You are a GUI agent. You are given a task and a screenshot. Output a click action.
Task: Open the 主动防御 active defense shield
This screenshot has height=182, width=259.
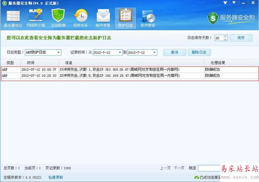click(x=58, y=18)
